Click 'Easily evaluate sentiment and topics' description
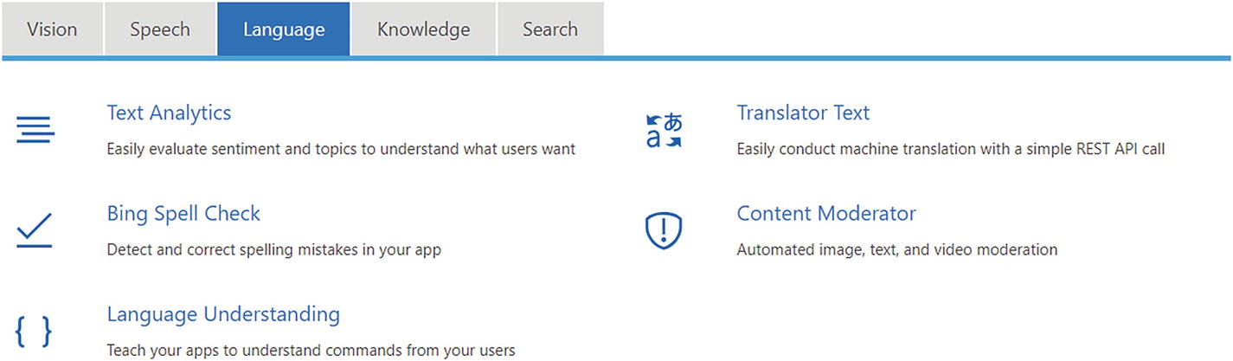This screenshot has height=361, width=1233. tap(341, 149)
